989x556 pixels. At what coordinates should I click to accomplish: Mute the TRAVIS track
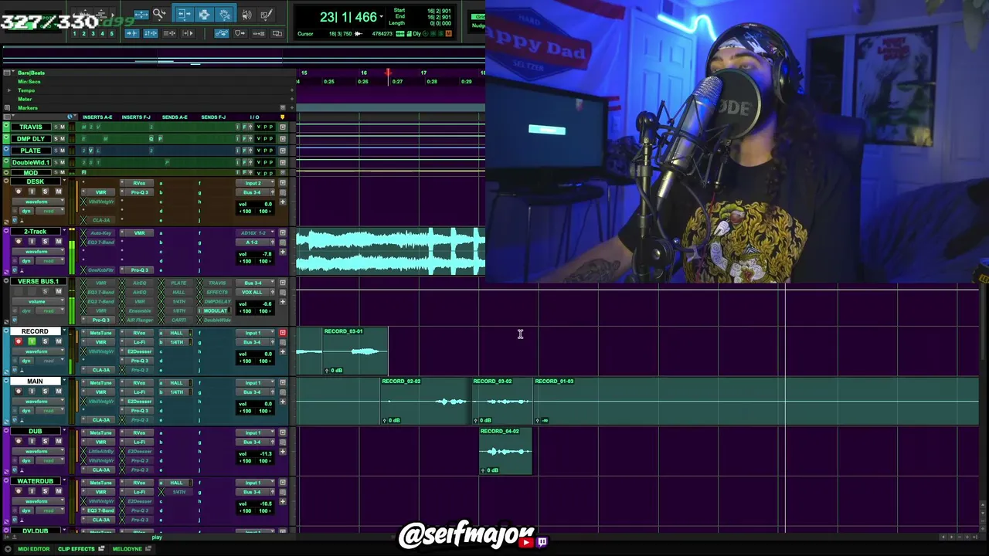[63, 127]
